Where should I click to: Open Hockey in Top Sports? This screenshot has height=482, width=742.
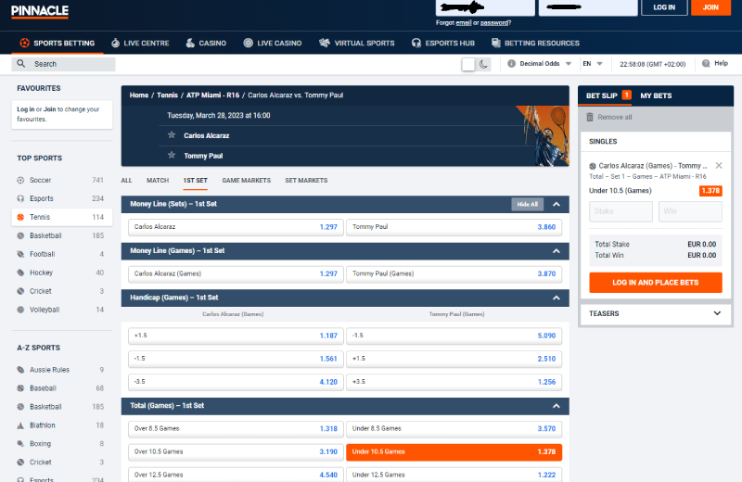pyautogui.click(x=61, y=273)
